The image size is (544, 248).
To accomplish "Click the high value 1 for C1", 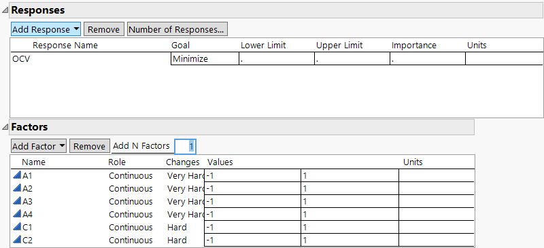I will point(350,228).
